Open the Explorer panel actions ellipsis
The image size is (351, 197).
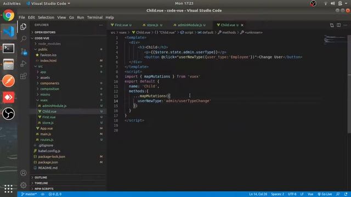tap(101, 25)
